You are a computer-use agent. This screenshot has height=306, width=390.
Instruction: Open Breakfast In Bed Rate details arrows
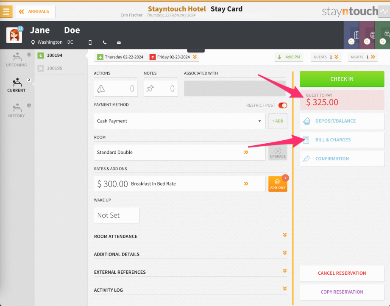click(x=246, y=184)
